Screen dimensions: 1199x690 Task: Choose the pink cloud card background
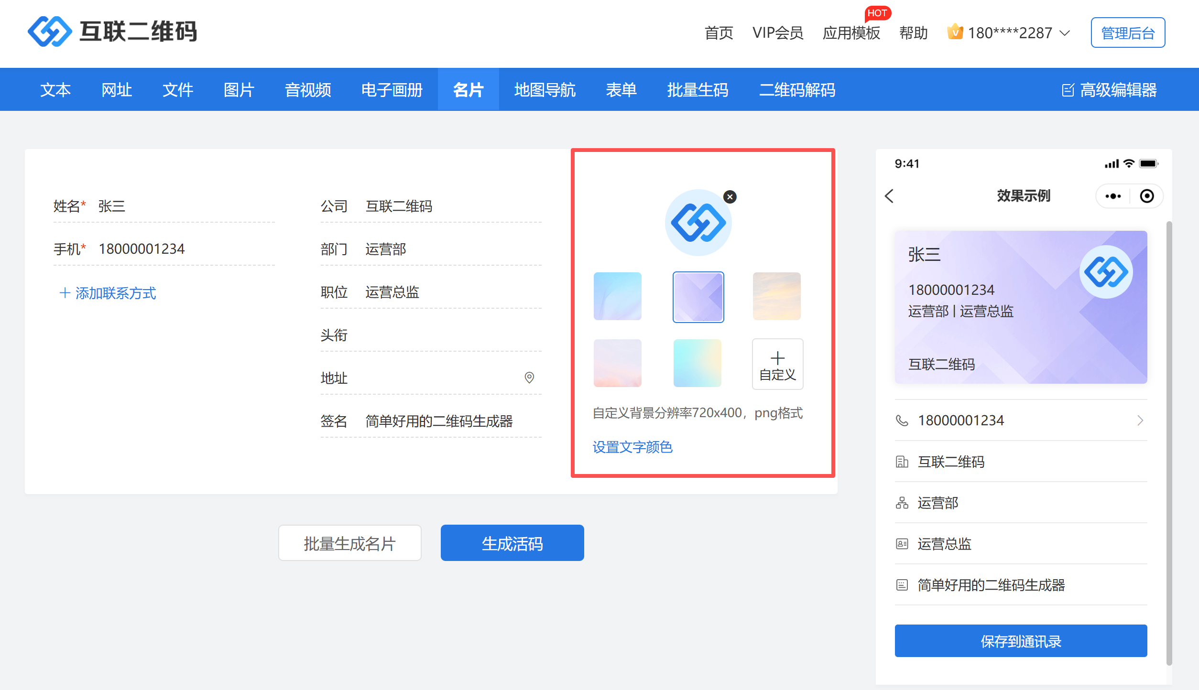click(617, 363)
